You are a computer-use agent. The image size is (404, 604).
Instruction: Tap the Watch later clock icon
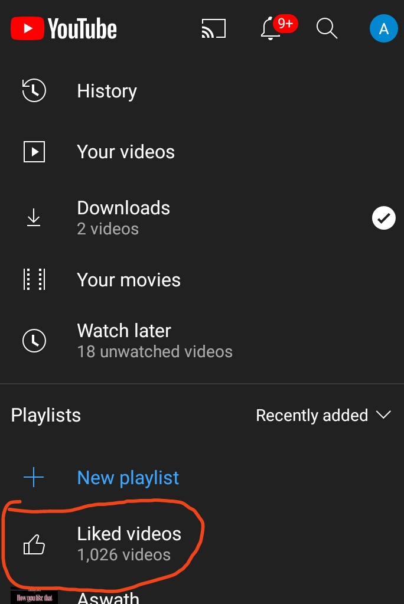[x=34, y=341]
